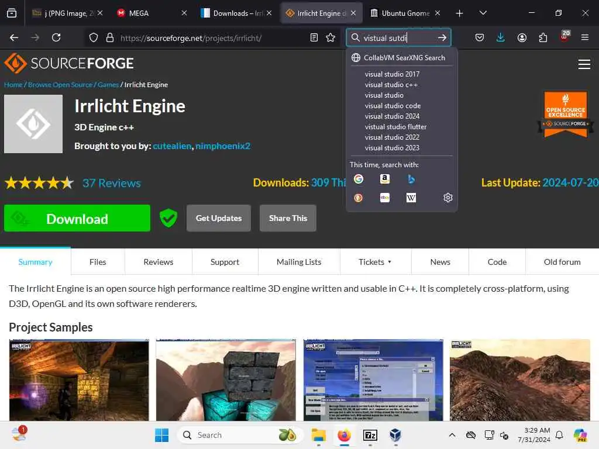
Task: Search with Amazon engine icon
Action: point(385,179)
